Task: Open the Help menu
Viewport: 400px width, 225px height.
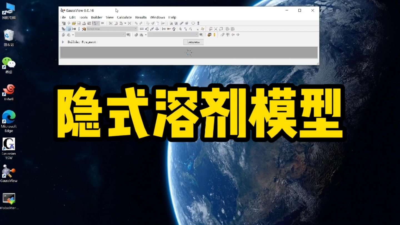Action: click(172, 17)
